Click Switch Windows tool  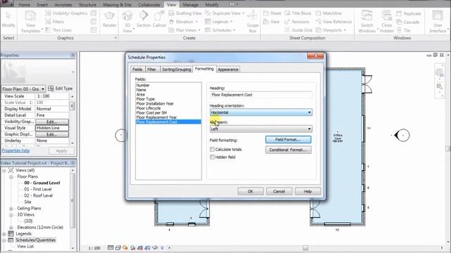[366, 22]
